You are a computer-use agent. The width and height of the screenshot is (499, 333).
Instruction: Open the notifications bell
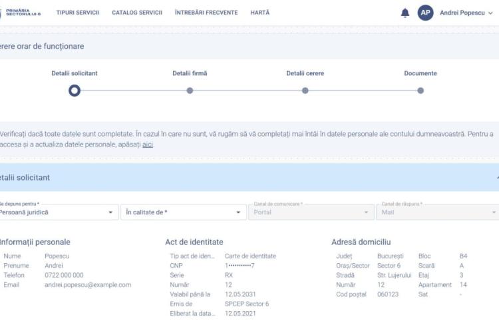(405, 13)
